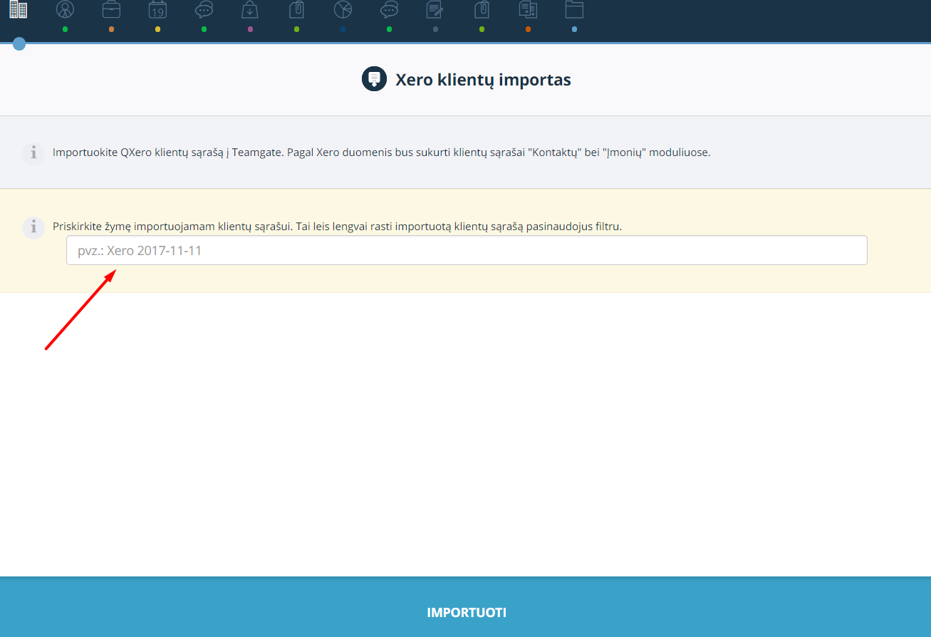
Task: Open the pie chart analytics icon
Action: click(343, 9)
